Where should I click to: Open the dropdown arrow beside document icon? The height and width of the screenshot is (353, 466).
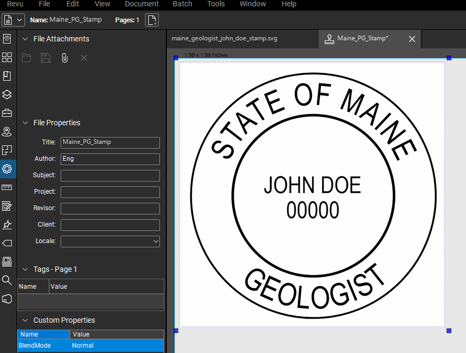pyautogui.click(x=20, y=20)
